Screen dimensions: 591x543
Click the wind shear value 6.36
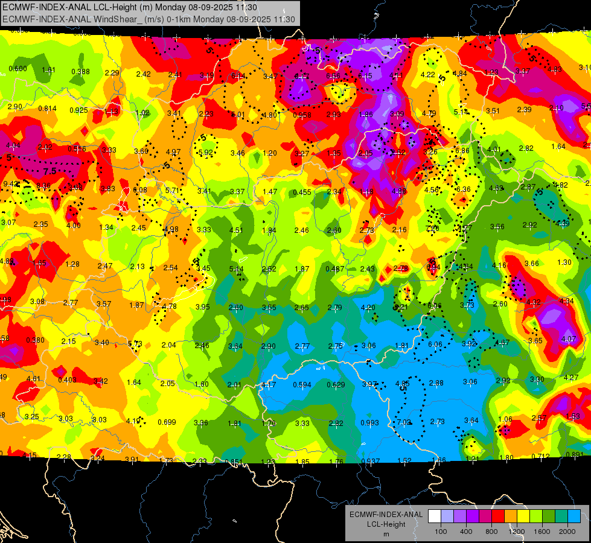coord(464,189)
